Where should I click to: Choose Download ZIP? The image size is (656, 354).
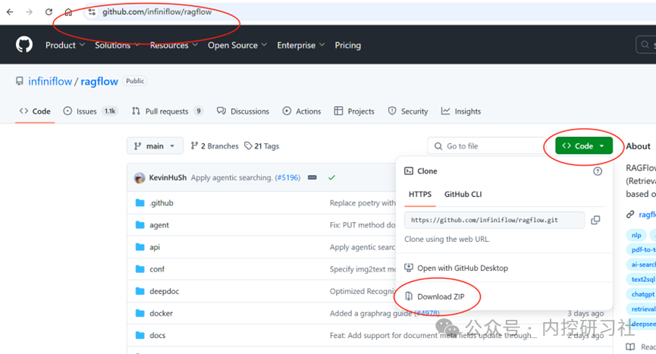tap(435, 296)
